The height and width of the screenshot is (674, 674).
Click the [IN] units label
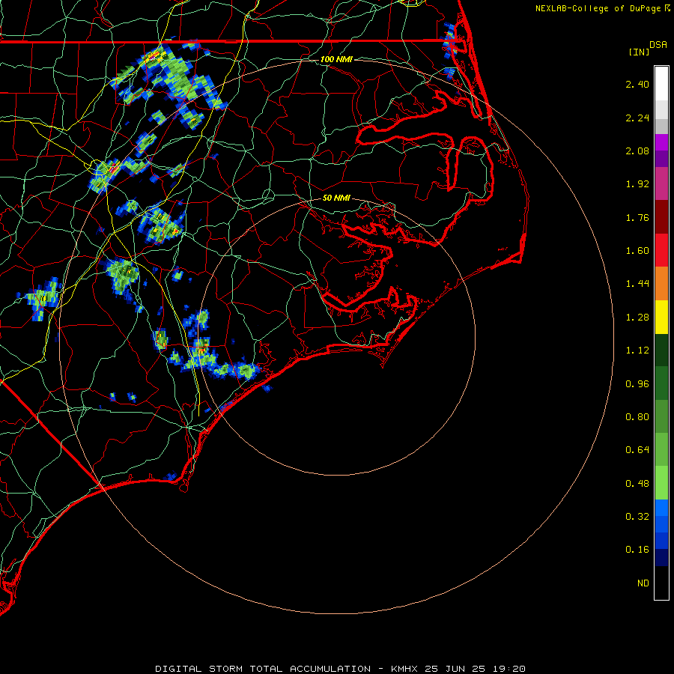click(x=639, y=52)
